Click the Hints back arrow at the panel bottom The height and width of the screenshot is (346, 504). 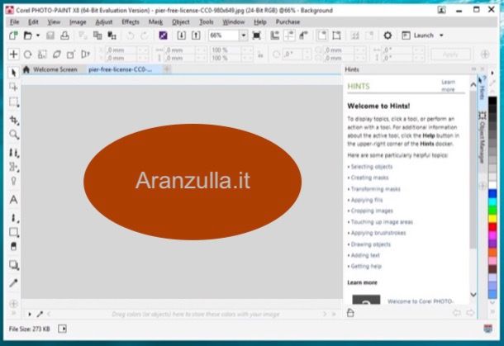pos(456,313)
